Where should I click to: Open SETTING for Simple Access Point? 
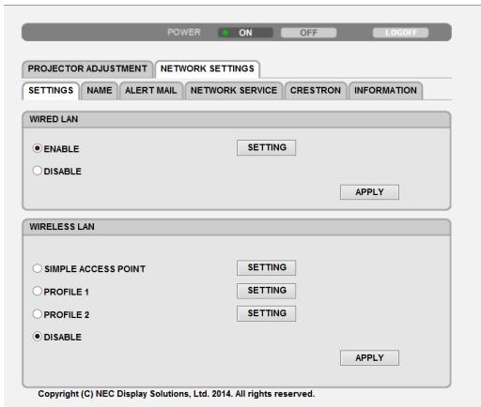(x=267, y=267)
